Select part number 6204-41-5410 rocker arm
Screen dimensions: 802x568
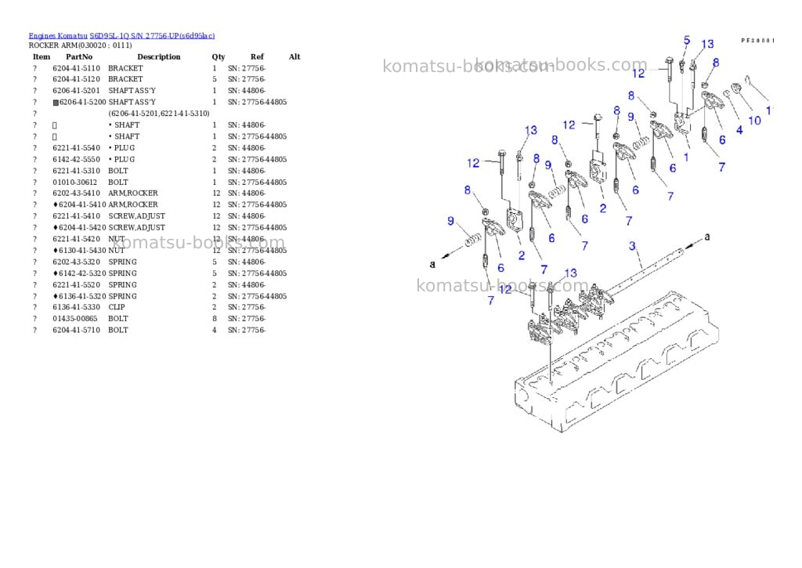(82, 204)
